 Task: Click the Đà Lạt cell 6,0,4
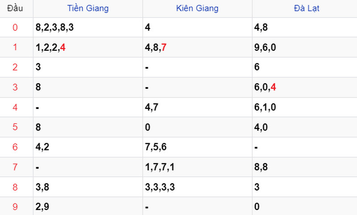305,87
